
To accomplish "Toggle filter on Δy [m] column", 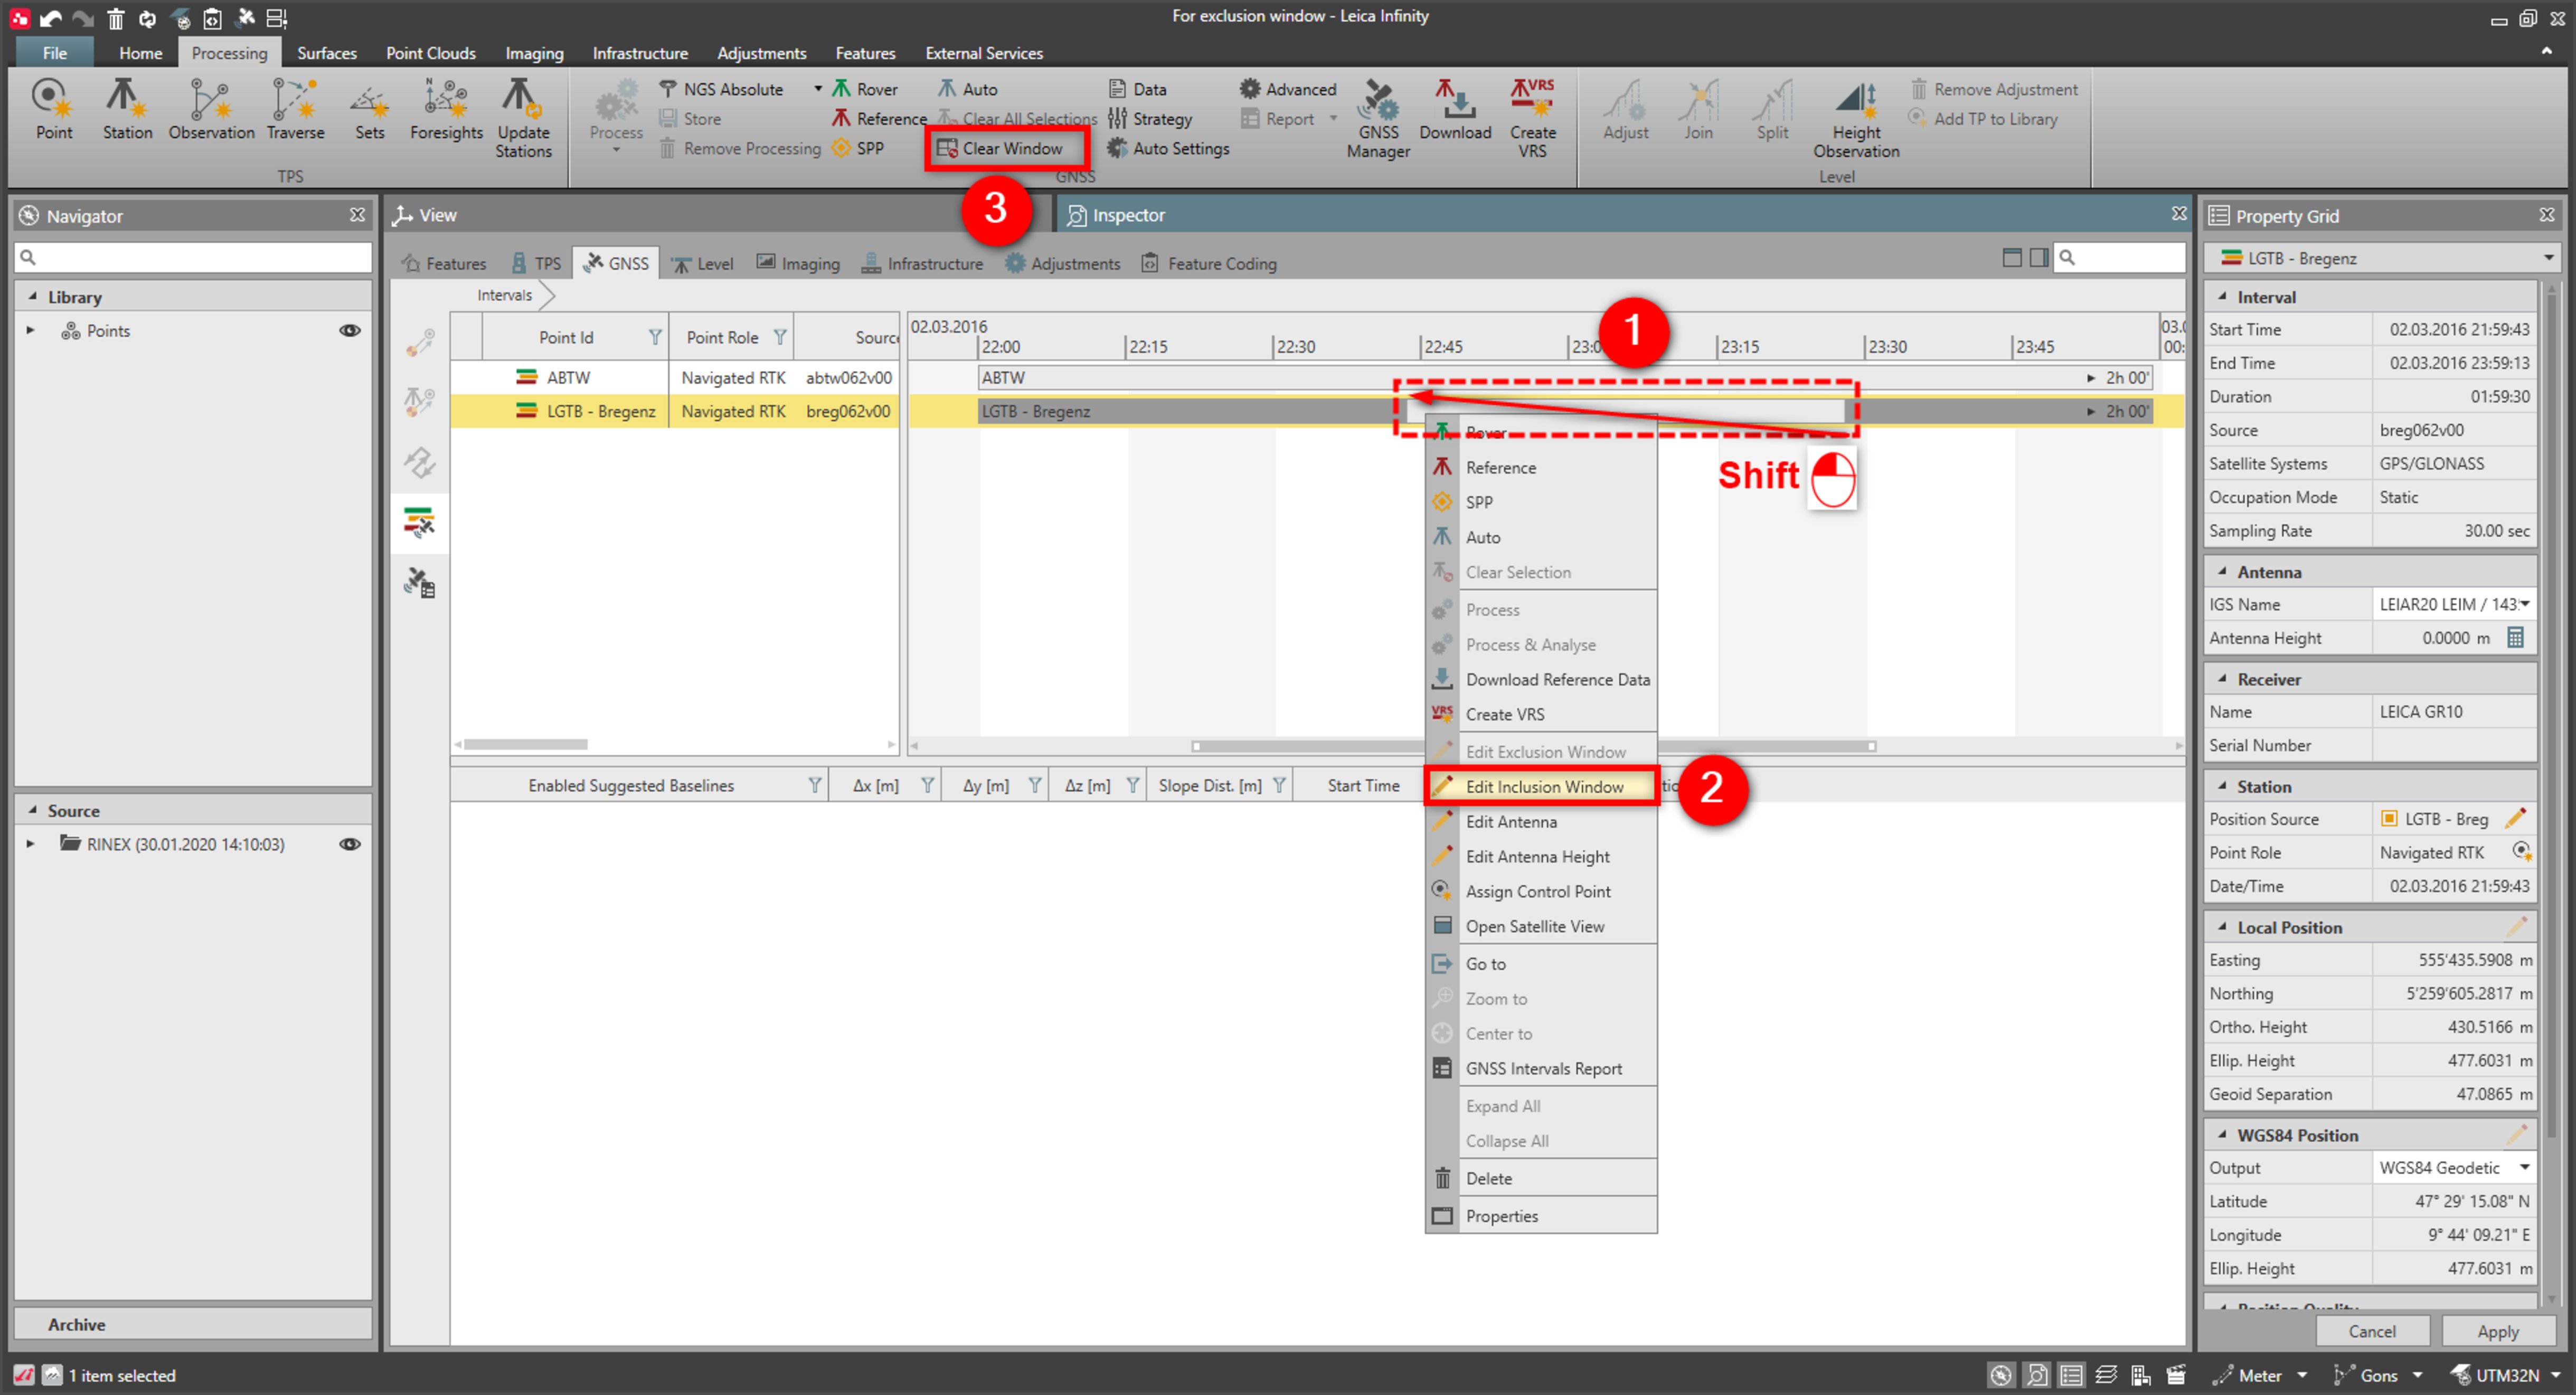I will click(x=1035, y=785).
